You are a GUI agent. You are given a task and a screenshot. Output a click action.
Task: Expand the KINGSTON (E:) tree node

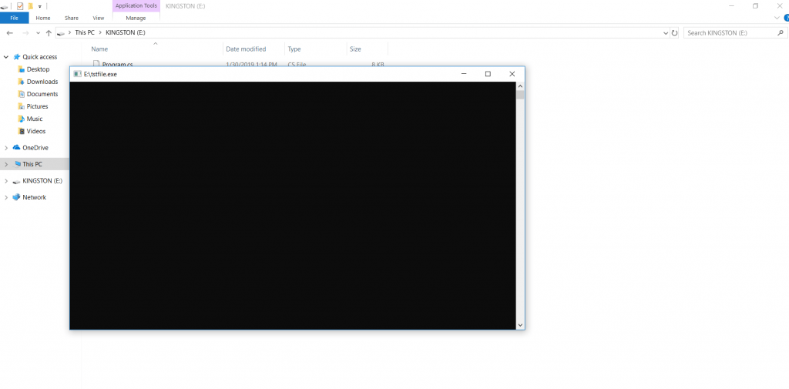pos(6,181)
